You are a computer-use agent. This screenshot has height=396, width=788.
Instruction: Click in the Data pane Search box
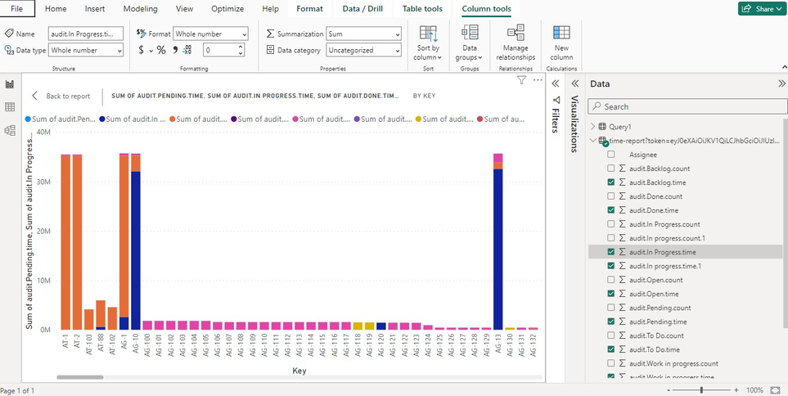coord(686,106)
